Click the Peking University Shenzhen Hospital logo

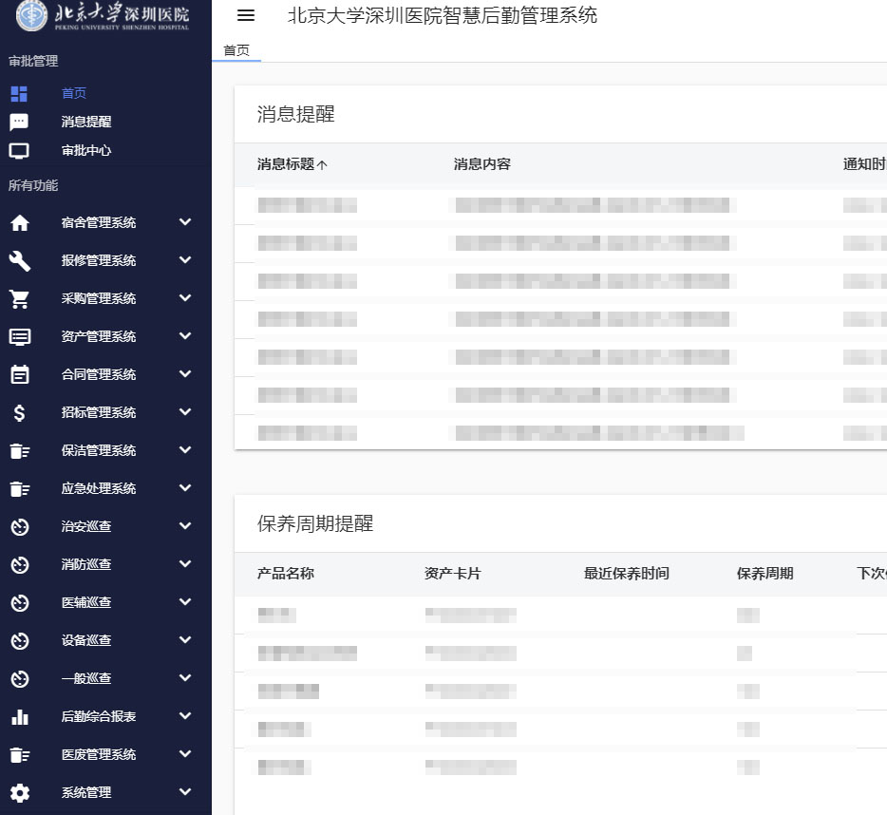click(104, 16)
